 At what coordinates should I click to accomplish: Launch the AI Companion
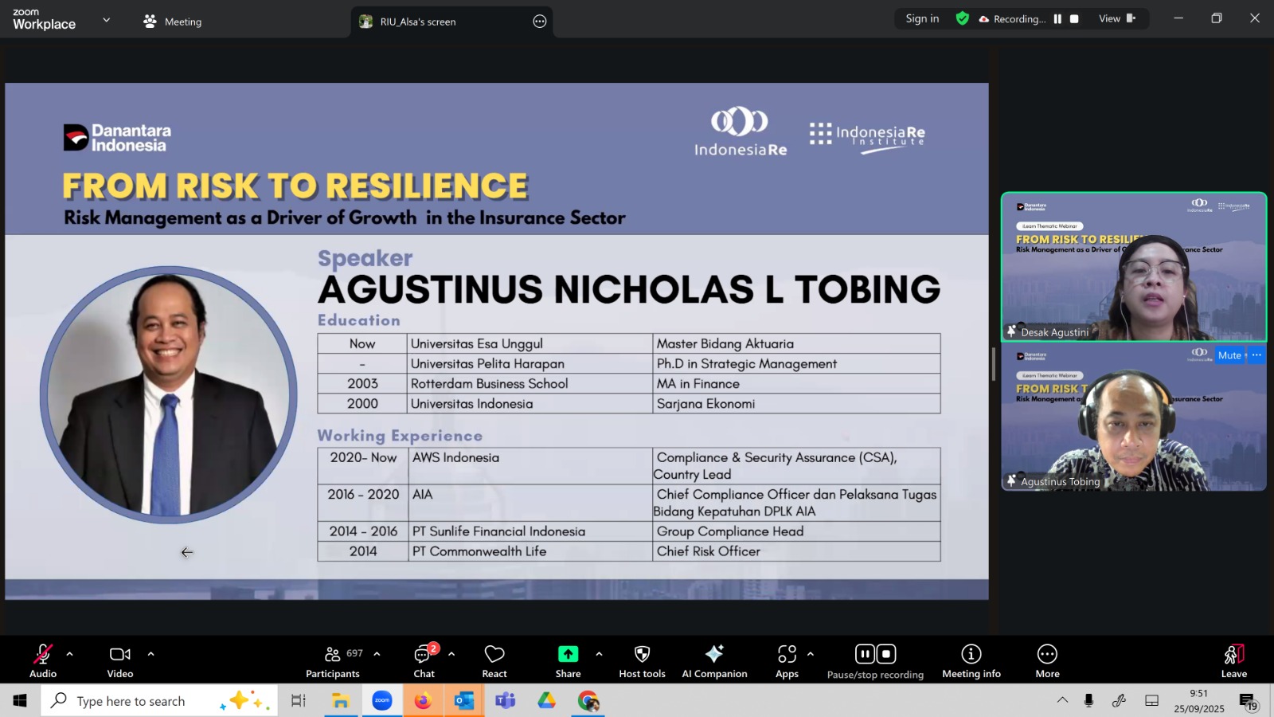[x=714, y=660]
